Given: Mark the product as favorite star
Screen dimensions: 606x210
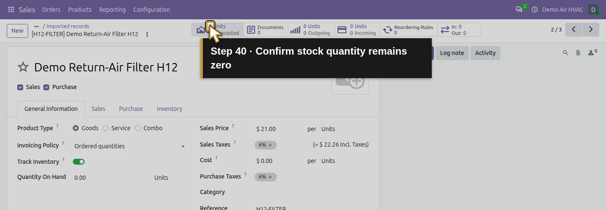Looking at the screenshot, I should (23, 67).
